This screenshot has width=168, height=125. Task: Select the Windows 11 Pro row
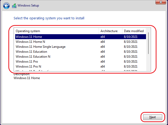tap(81, 62)
